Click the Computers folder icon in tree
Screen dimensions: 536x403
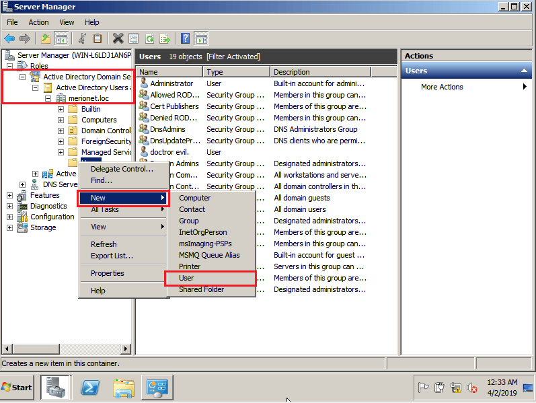point(73,120)
